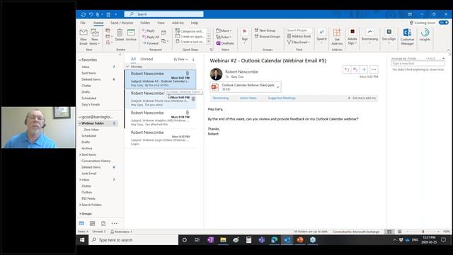Viewport: 453px width, 255px height.
Task: Open Boomerang add-in
Action: coord(369,36)
